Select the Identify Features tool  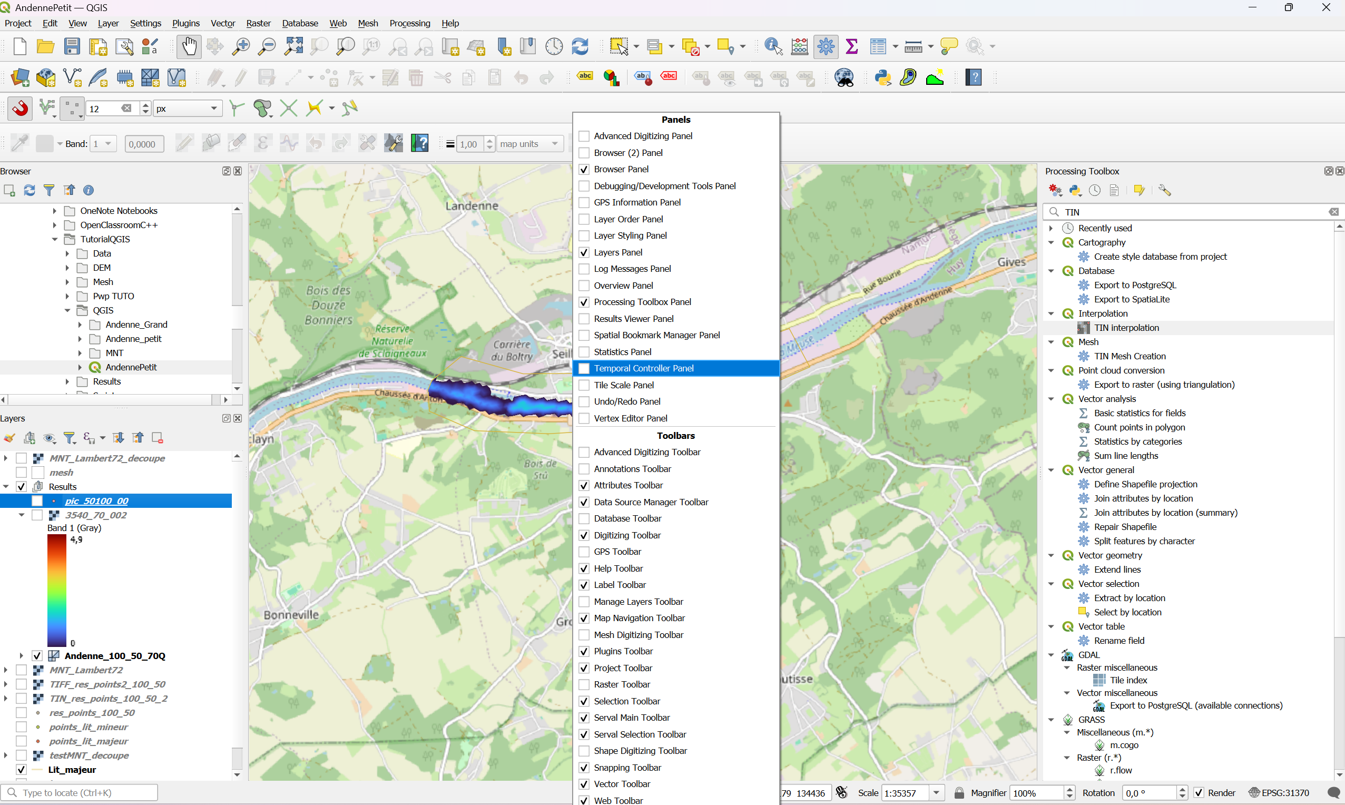pos(773,47)
